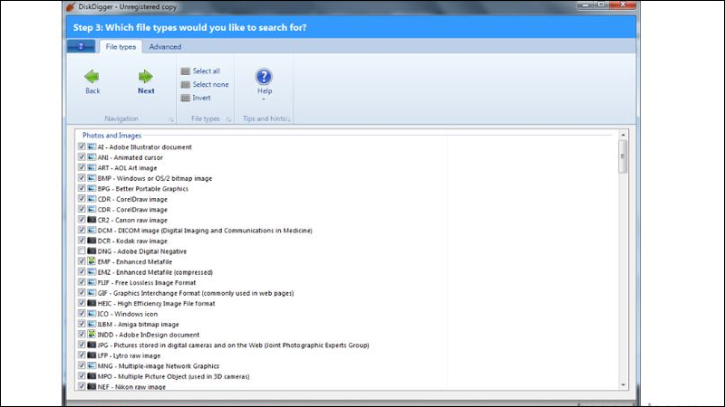Select 'INDD - Adobe InDesign document' text

pyautogui.click(x=149, y=335)
